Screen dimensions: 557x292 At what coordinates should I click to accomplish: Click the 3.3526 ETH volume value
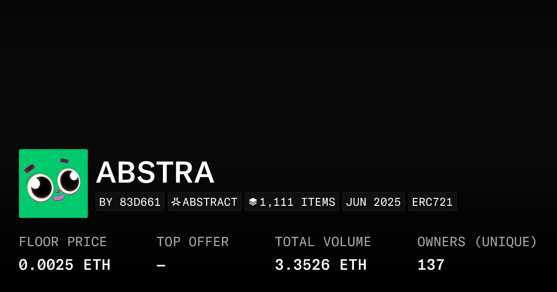(x=321, y=265)
